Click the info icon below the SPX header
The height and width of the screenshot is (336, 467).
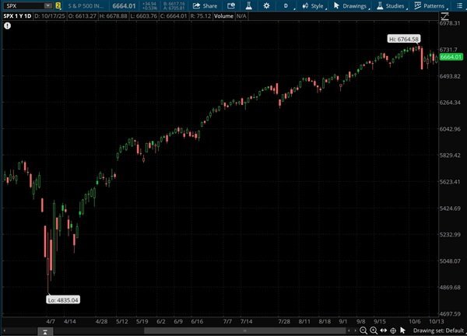7,25
